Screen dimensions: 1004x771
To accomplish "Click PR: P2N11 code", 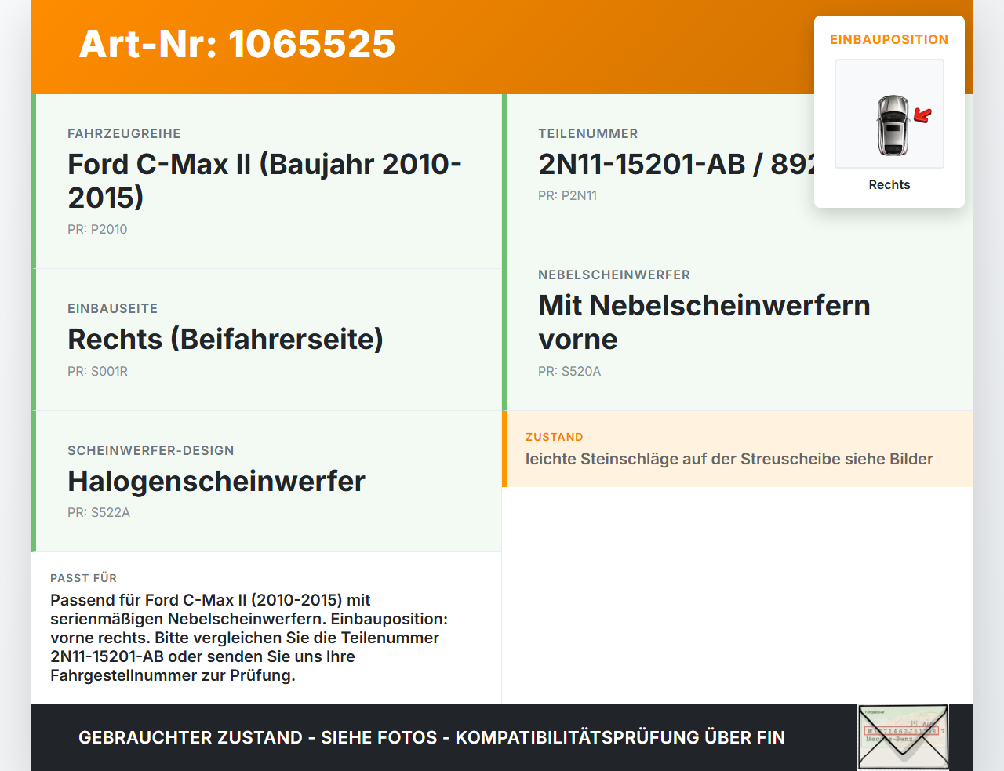I will pos(567,195).
